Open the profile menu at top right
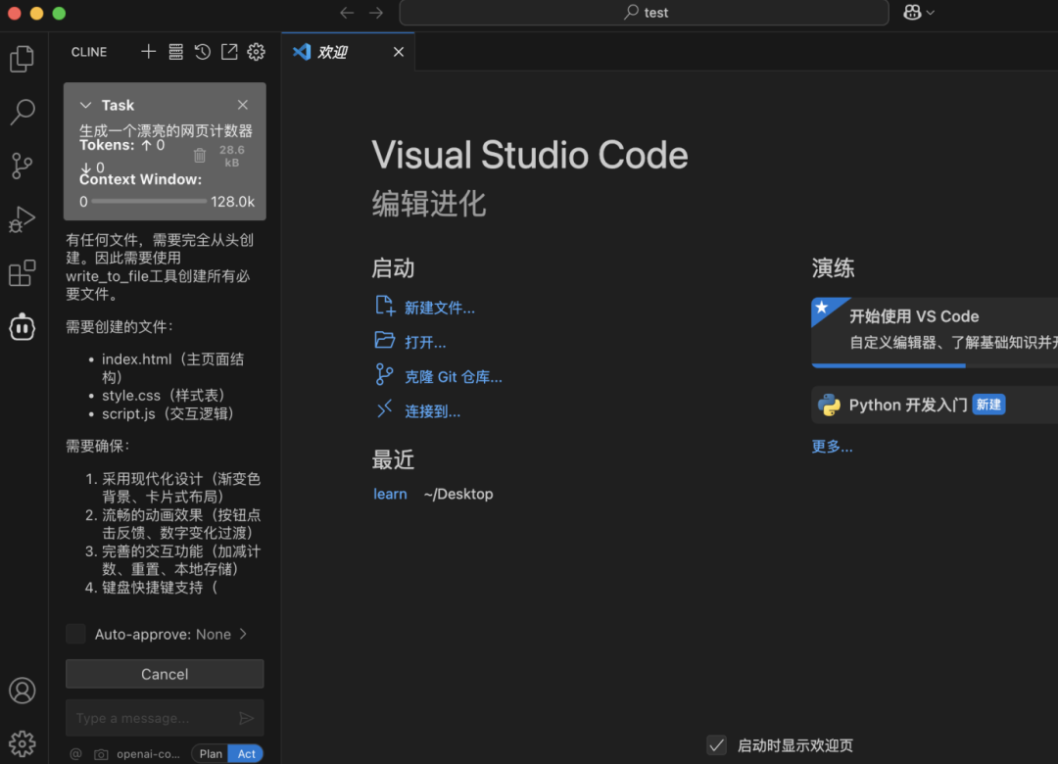Image resolution: width=1058 pixels, height=764 pixels. pos(914,13)
